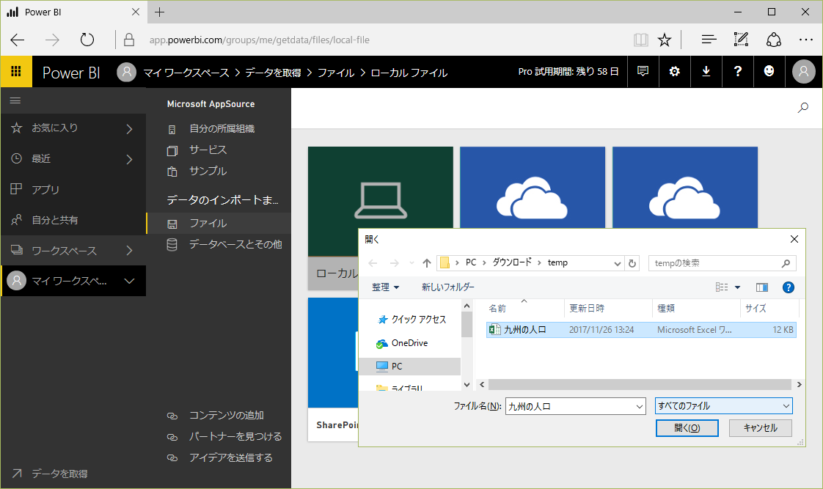Expand お気に入り in navigation
This screenshot has height=489, width=823.
click(129, 128)
